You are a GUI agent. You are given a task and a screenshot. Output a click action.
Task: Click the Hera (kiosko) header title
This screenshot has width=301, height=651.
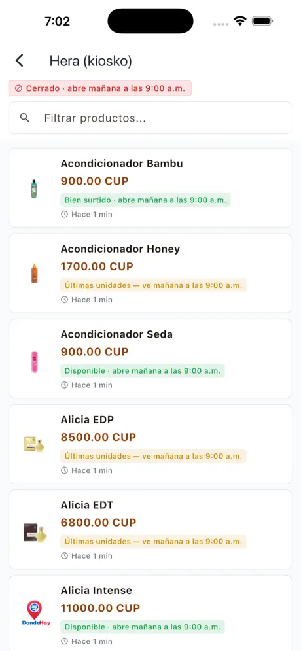pyautogui.click(x=90, y=61)
